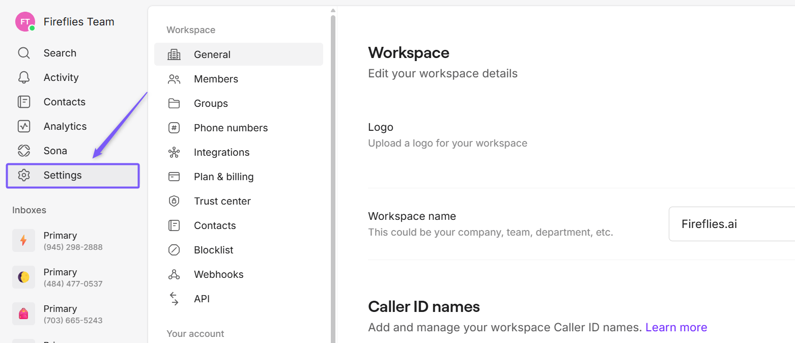Click the pink backpack inbox icon

(x=23, y=314)
